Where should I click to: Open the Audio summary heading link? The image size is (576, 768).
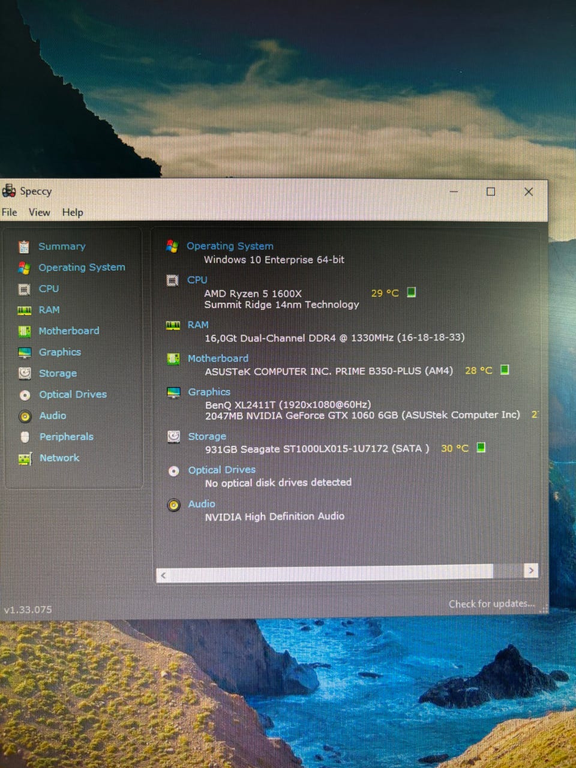202,505
